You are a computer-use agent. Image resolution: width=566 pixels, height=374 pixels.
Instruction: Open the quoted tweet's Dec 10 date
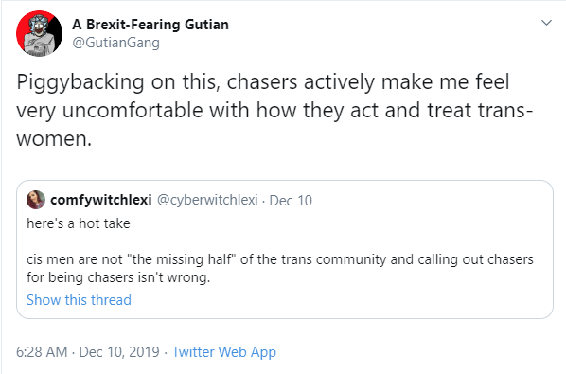(291, 201)
